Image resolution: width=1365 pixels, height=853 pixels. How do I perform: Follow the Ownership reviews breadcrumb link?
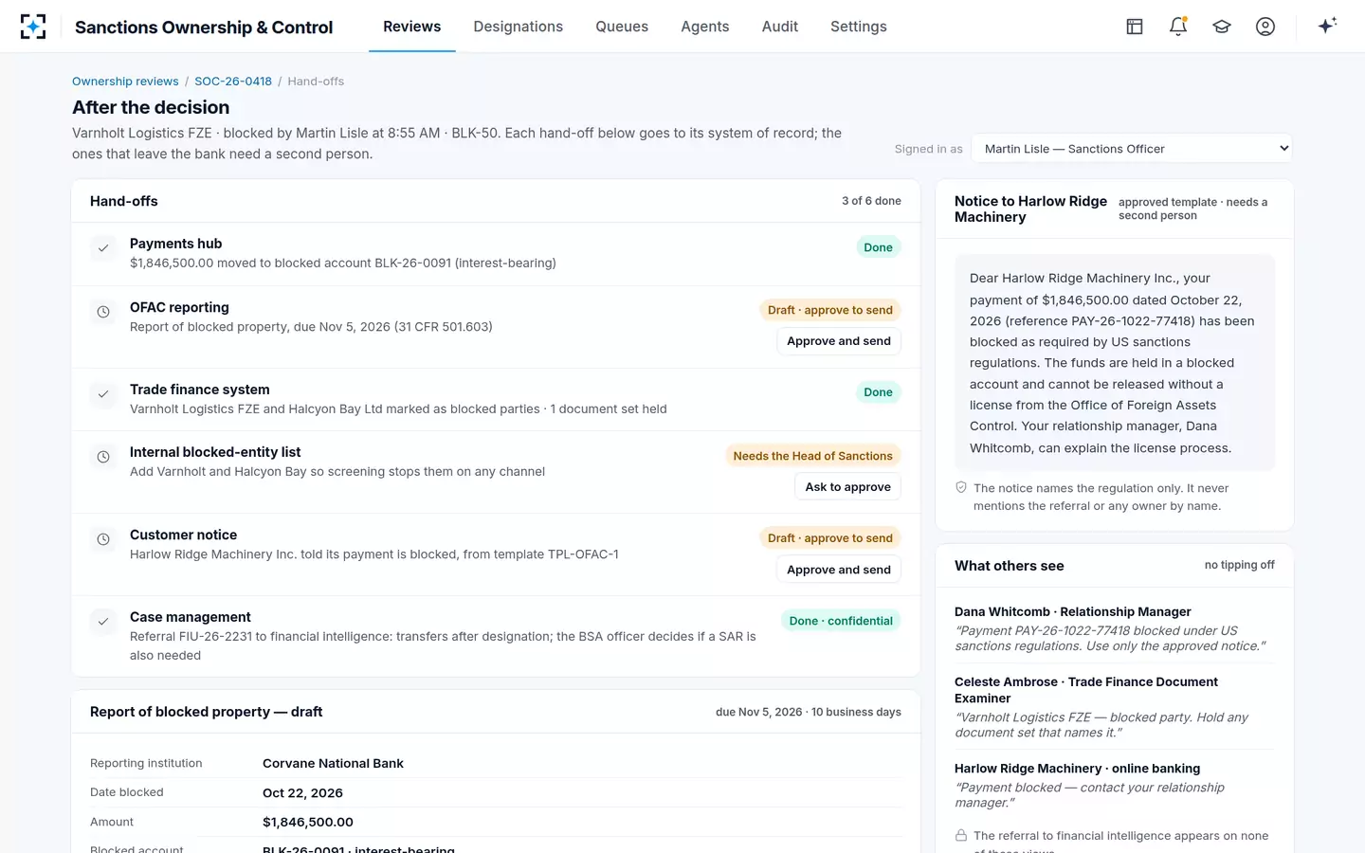point(125,82)
